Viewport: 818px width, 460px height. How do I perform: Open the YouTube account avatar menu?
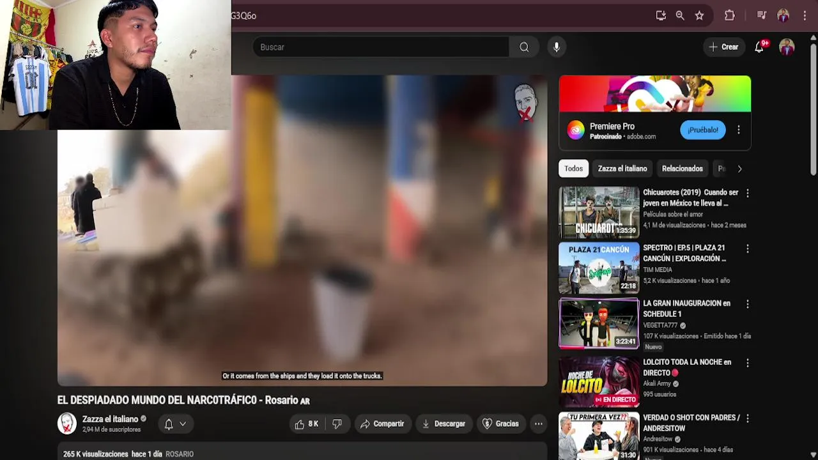(787, 47)
